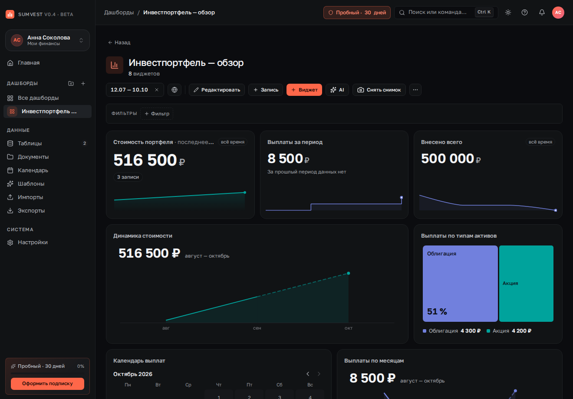
Task: Open the help question mark icon
Action: (524, 13)
